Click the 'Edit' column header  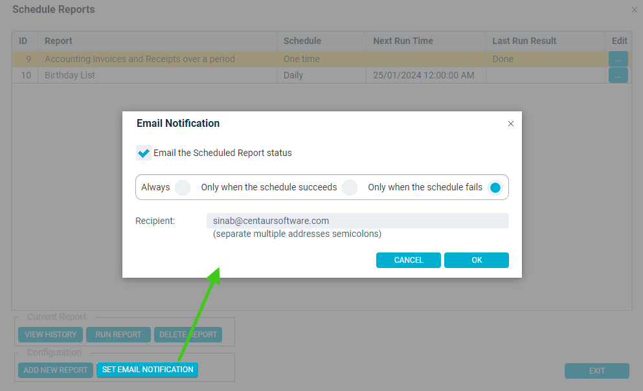619,41
